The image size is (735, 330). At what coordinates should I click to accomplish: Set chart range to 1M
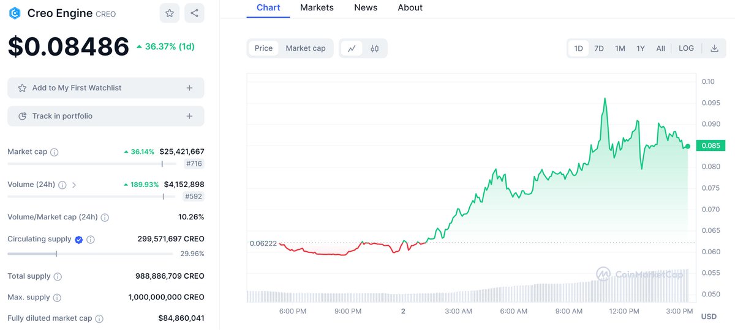[620, 48]
